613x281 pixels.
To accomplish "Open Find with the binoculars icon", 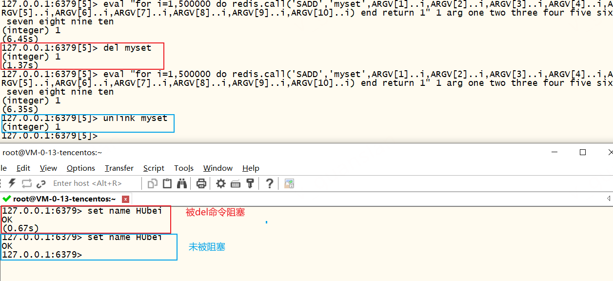I will pos(182,183).
